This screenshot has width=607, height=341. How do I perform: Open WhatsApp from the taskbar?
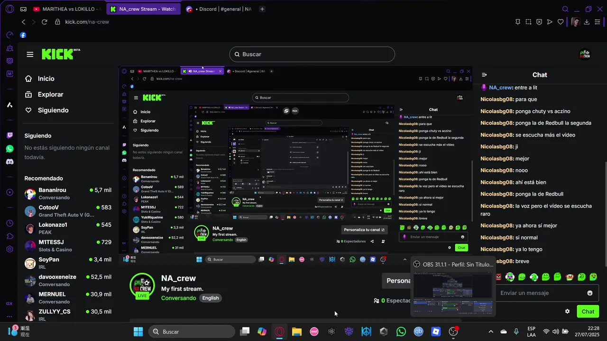401,332
